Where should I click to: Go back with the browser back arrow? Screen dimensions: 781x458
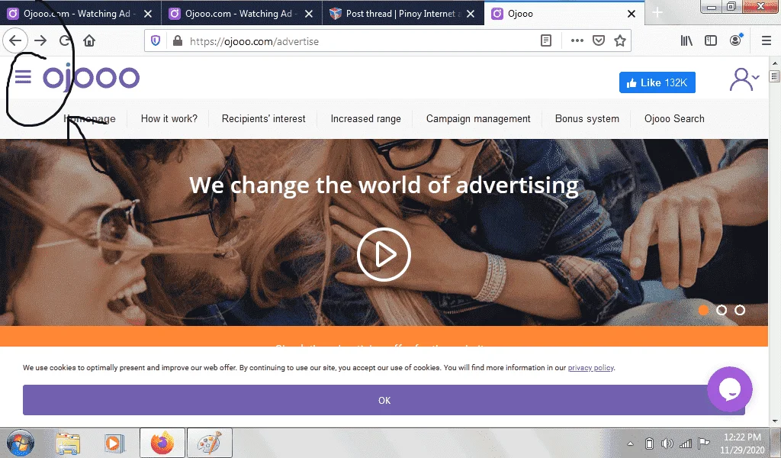tap(15, 41)
